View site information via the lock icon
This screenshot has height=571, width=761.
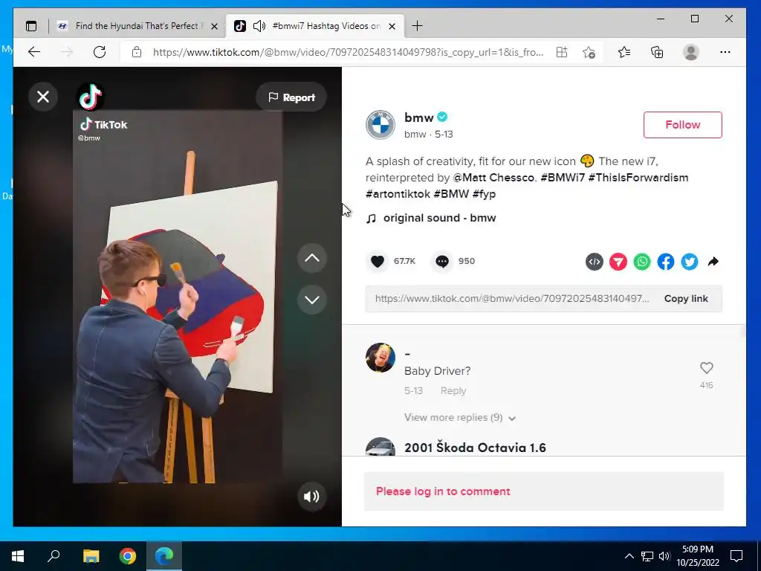(137, 52)
